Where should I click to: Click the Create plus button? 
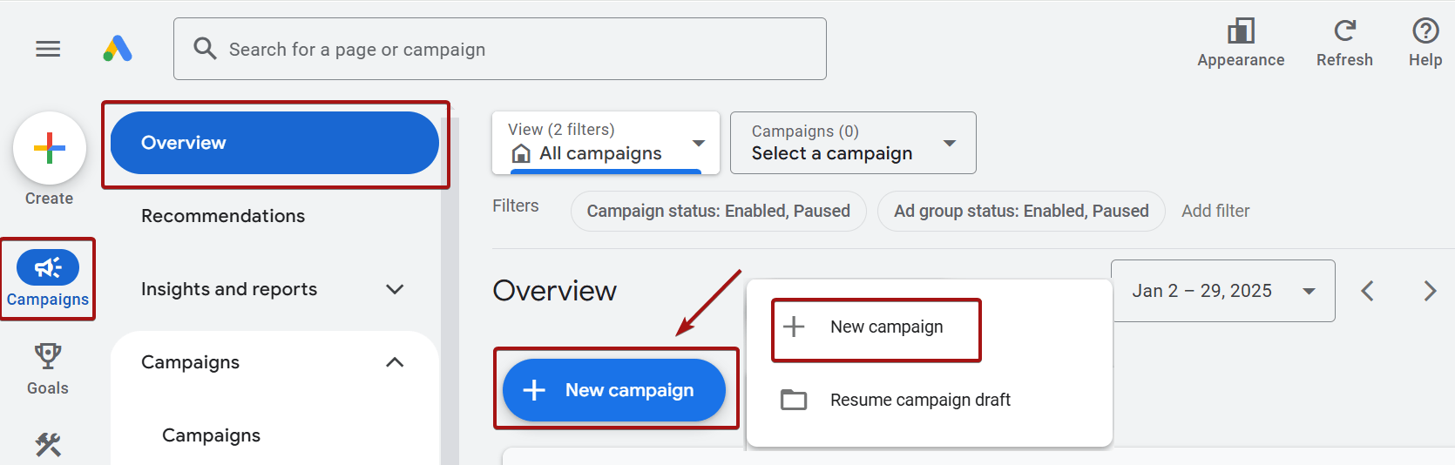(50, 148)
